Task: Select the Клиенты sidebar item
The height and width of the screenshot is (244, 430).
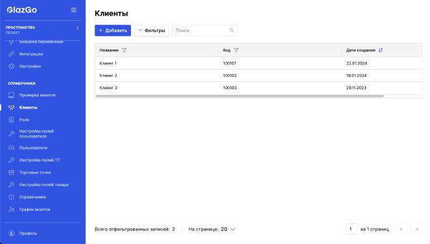Action: point(28,107)
